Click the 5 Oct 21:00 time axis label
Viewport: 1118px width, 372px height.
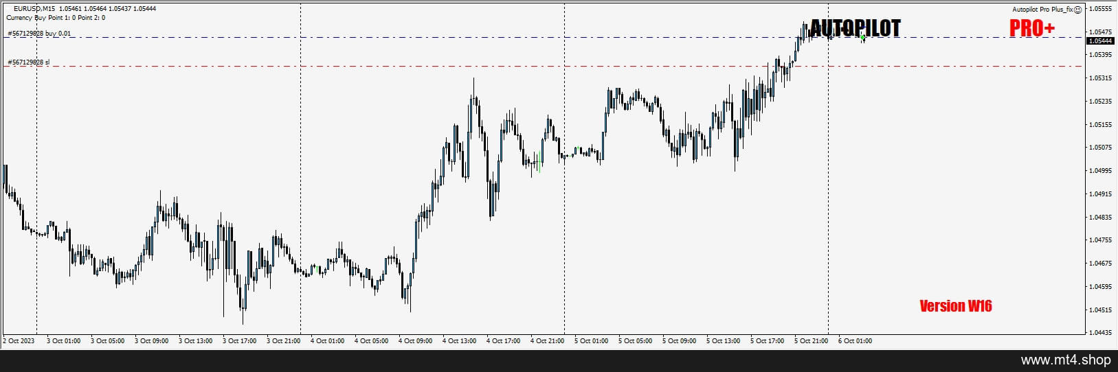811,341
